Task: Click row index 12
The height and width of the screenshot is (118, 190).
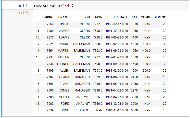Action: [x=37, y=104]
